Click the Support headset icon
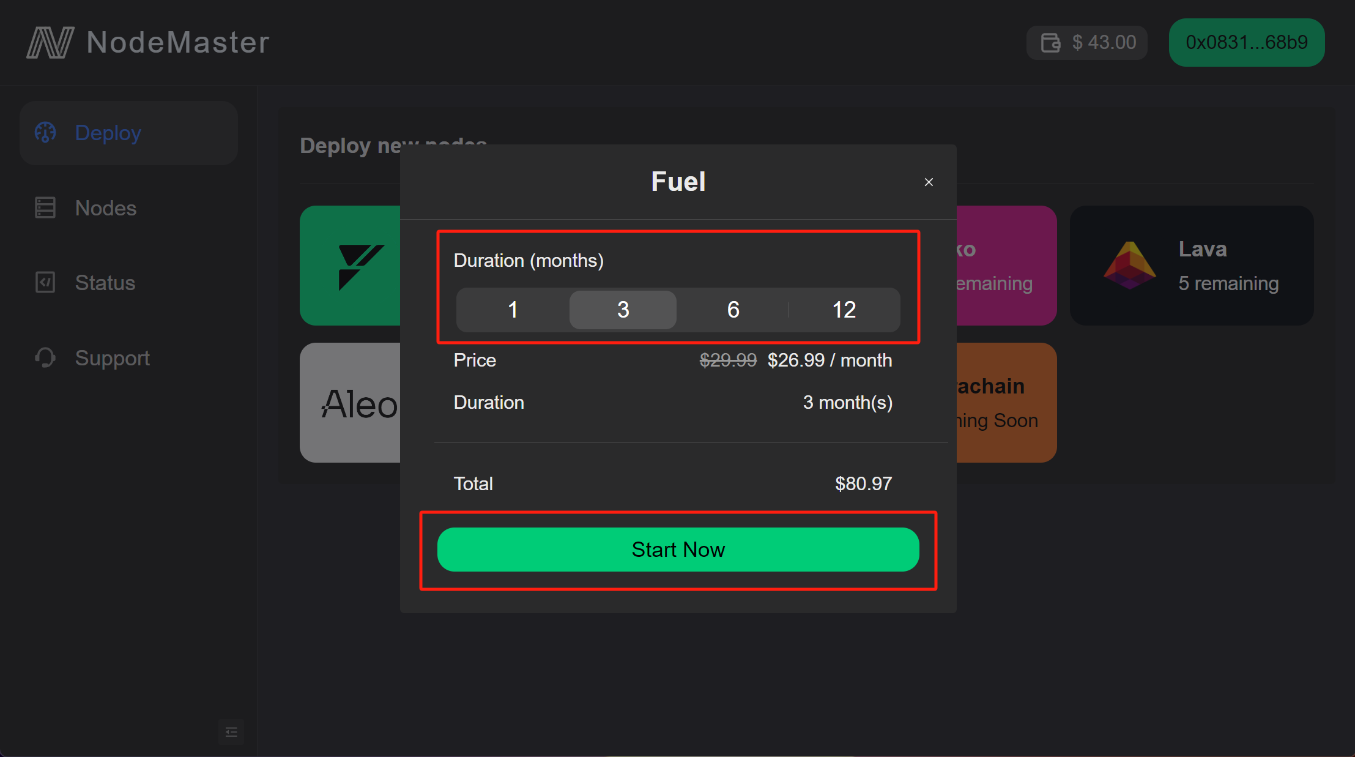This screenshot has width=1355, height=757. [45, 357]
